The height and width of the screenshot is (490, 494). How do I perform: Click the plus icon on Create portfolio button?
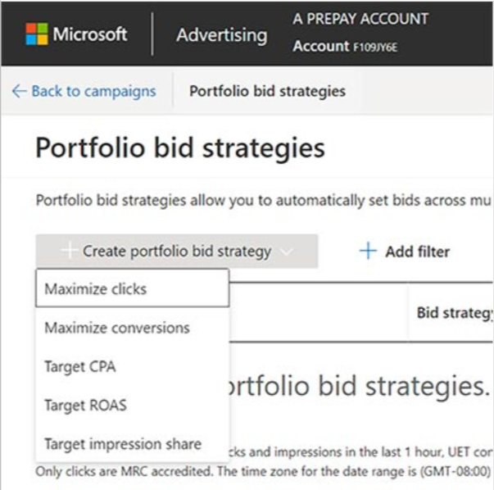click(x=69, y=251)
